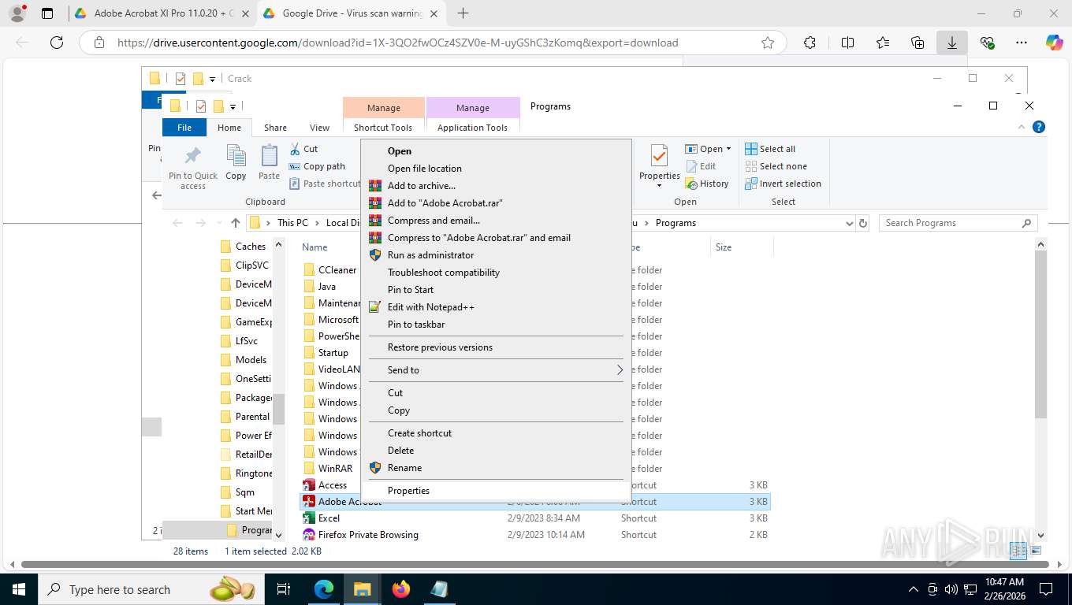Image resolution: width=1072 pixels, height=605 pixels.
Task: Select the Excel shortcut
Action: click(x=322, y=518)
